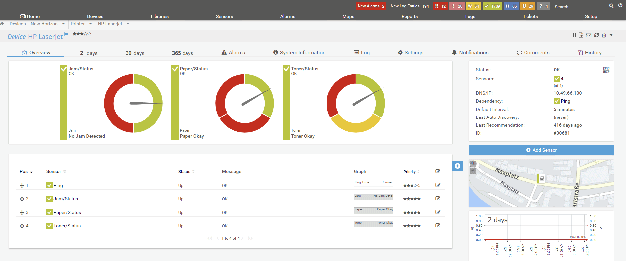
Task: Expand the Printer breadcrumb dropdown
Action: pyautogui.click(x=90, y=24)
